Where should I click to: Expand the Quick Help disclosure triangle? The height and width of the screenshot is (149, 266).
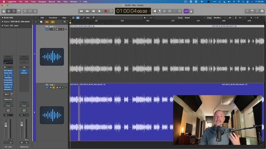[2, 17]
